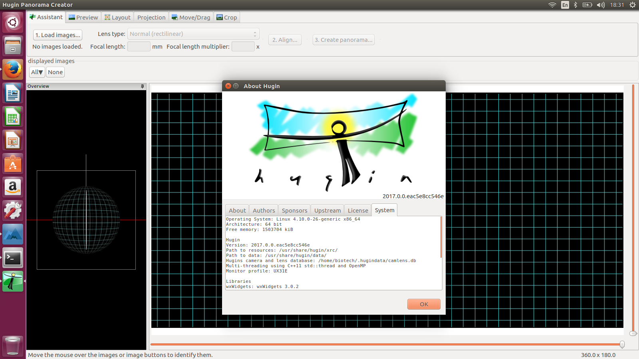The height and width of the screenshot is (359, 639).
Task: Switch to the Preview tab
Action: (x=83, y=18)
